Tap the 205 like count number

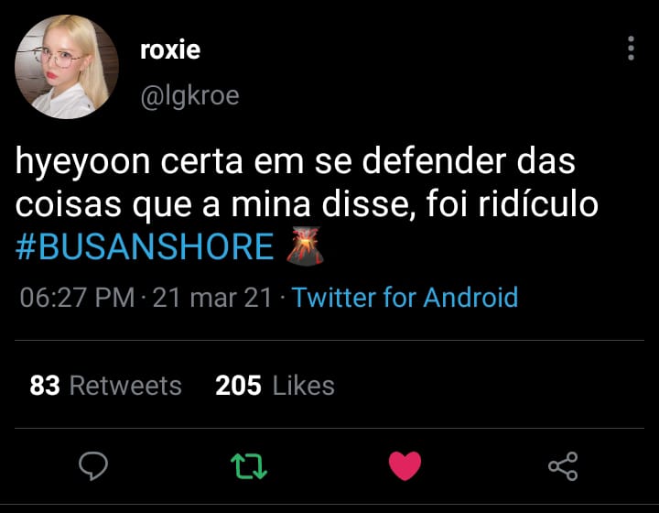[238, 386]
